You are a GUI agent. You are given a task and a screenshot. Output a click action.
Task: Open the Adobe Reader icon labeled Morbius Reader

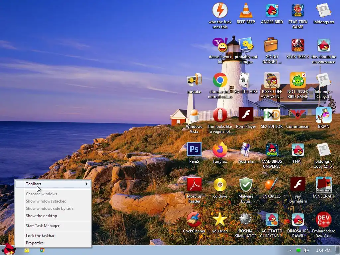click(x=194, y=185)
